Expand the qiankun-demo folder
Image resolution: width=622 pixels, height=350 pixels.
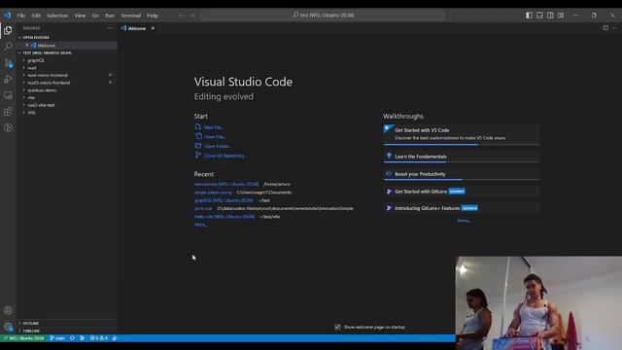pos(42,90)
